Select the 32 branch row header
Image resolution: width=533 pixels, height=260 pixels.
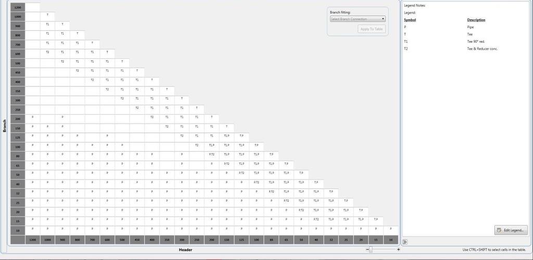[x=18, y=193]
